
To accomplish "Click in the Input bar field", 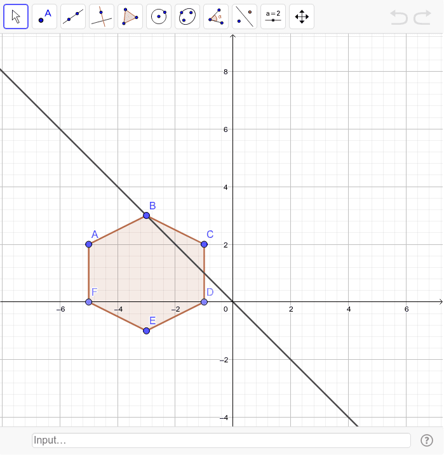I will click(221, 440).
